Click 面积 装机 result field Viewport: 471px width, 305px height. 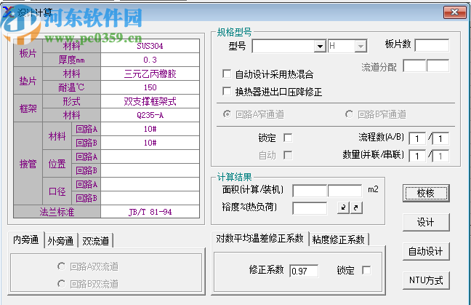click(345, 191)
